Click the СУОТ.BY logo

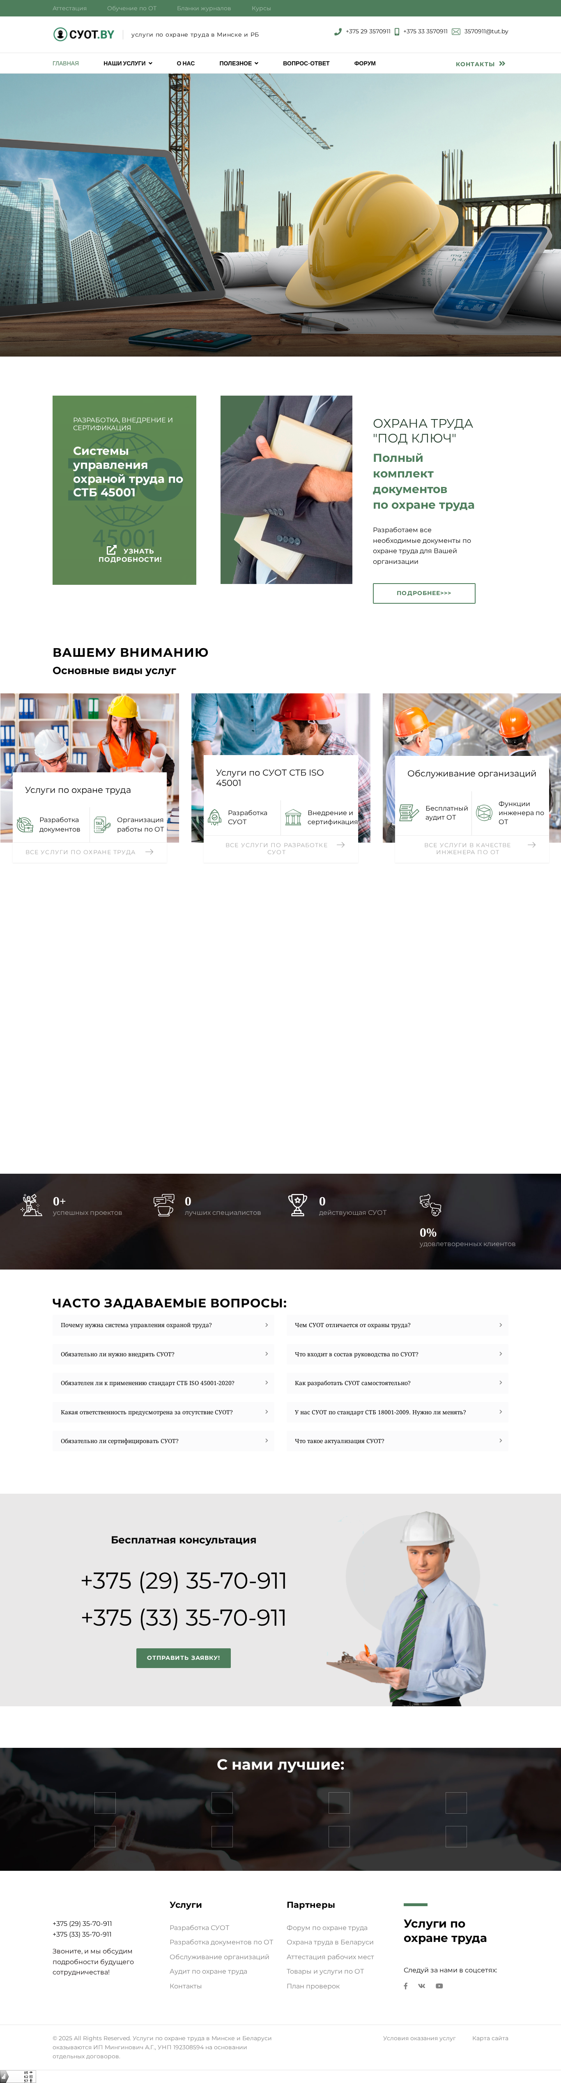tap(84, 34)
